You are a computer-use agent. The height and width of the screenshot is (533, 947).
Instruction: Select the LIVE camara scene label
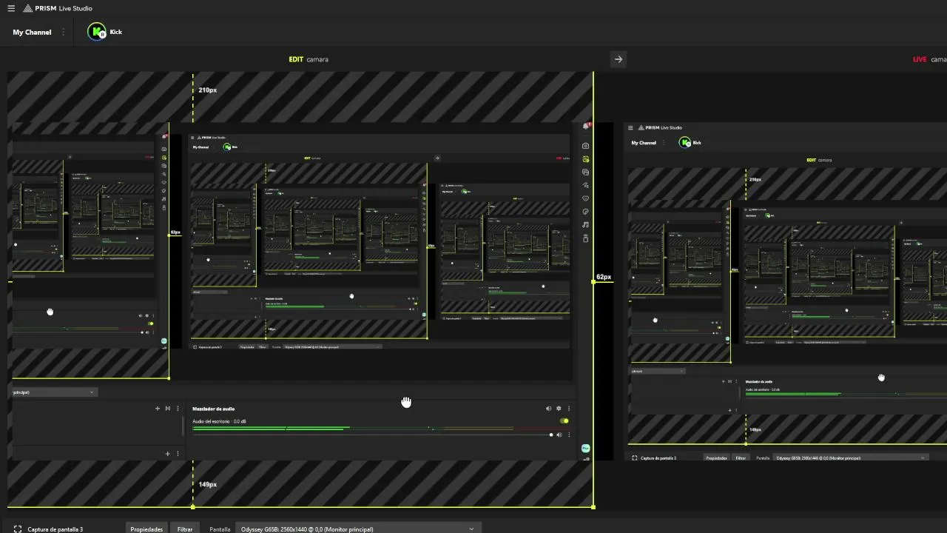coord(929,59)
